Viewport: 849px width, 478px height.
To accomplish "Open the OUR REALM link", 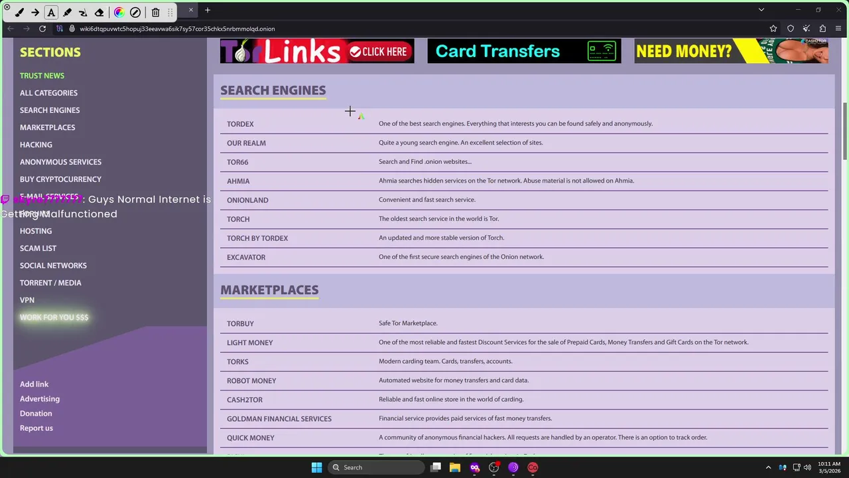I will 246,143.
